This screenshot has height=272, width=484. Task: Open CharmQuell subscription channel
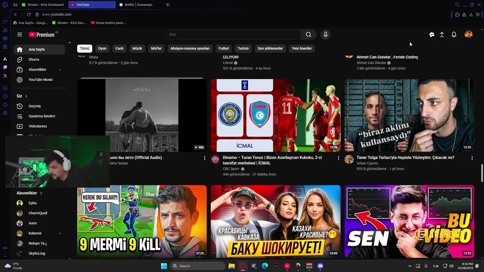click(x=39, y=213)
